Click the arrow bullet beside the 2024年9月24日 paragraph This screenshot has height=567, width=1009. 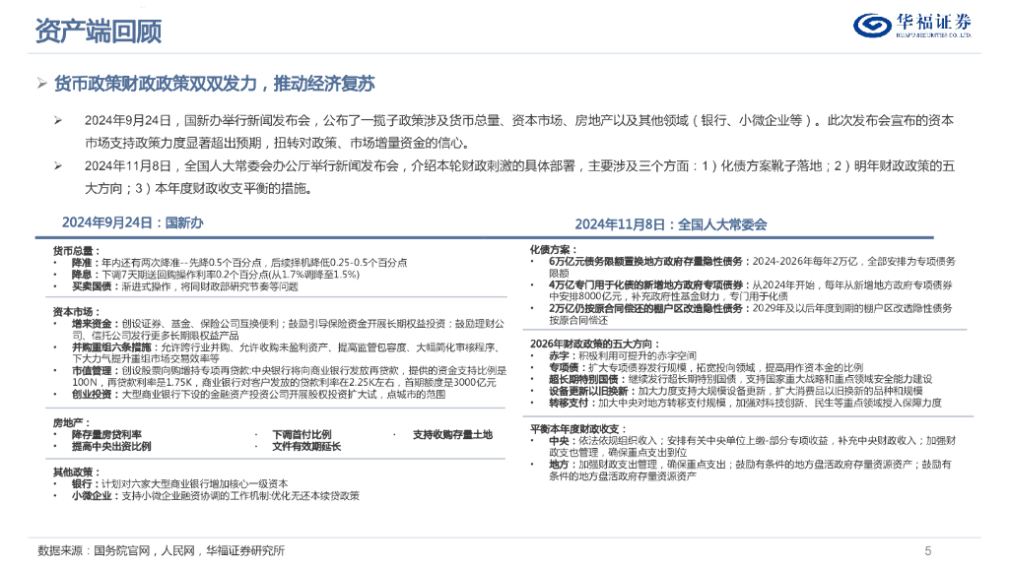tap(59, 120)
